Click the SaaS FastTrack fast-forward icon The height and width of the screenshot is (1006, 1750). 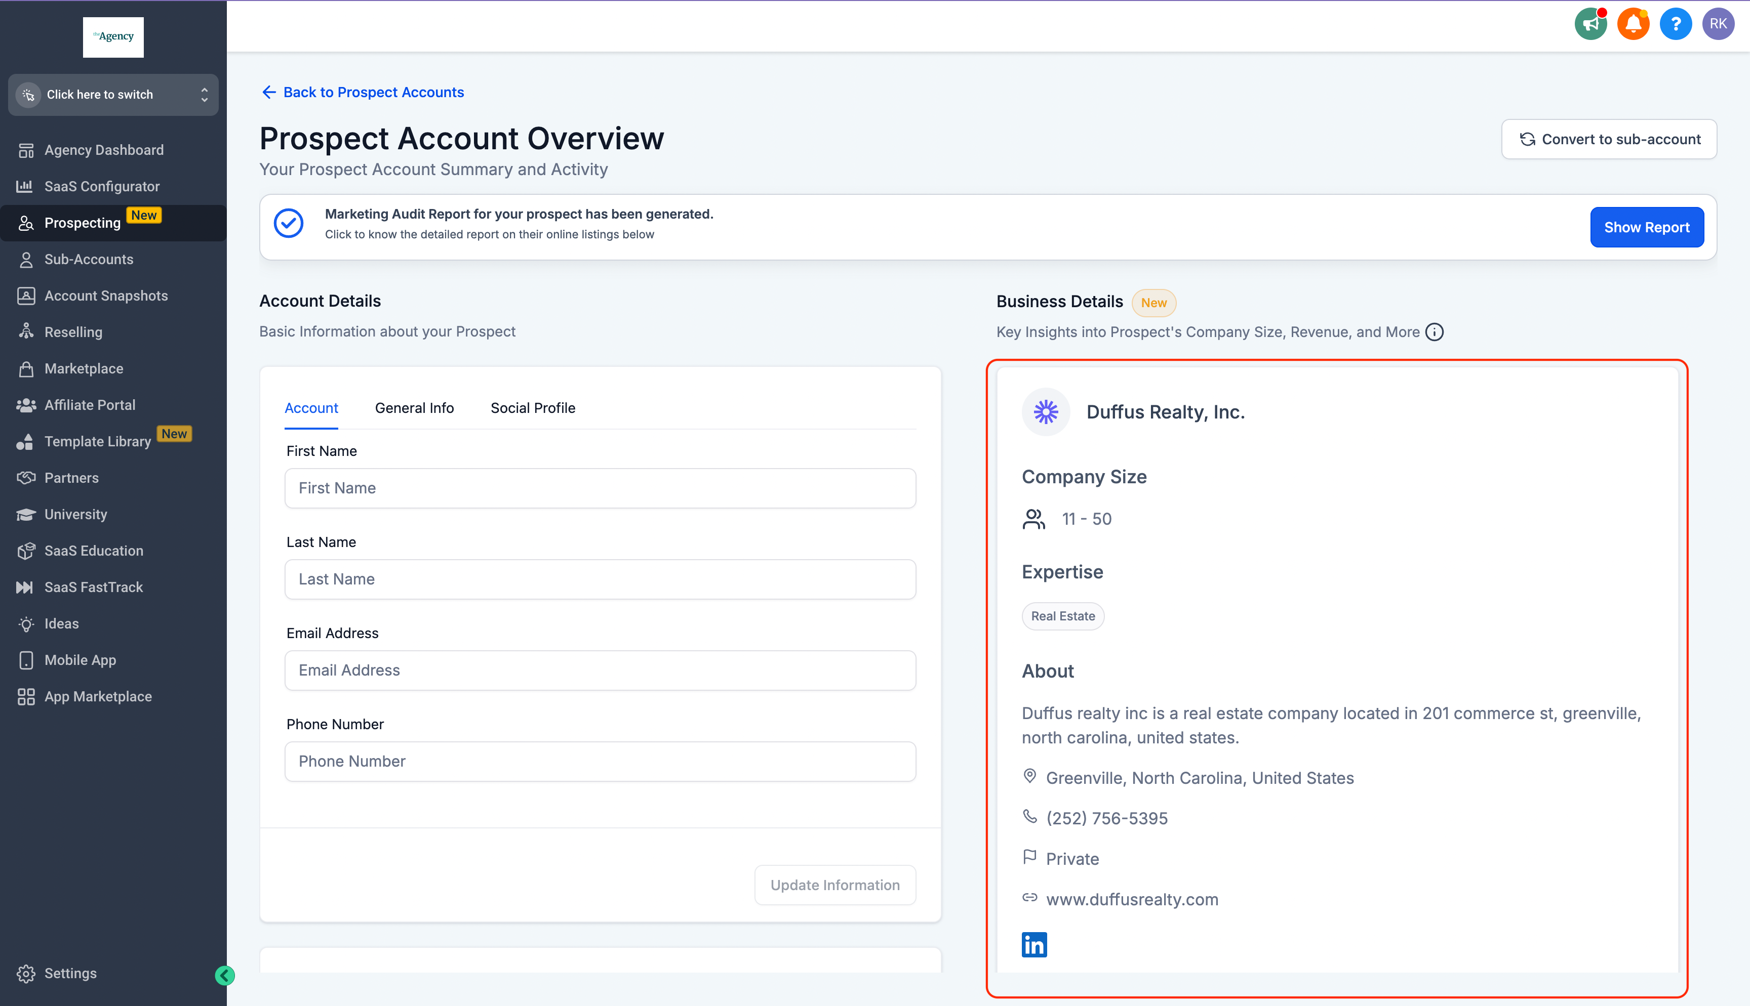tap(25, 588)
